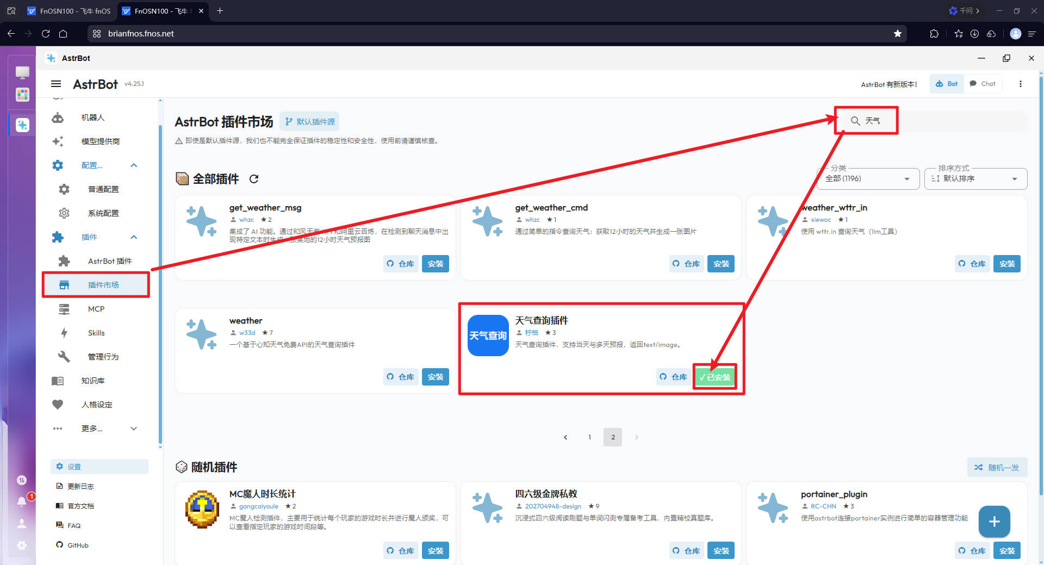Click the 随机一发 shuffle button
The width and height of the screenshot is (1044, 565).
(x=997, y=467)
